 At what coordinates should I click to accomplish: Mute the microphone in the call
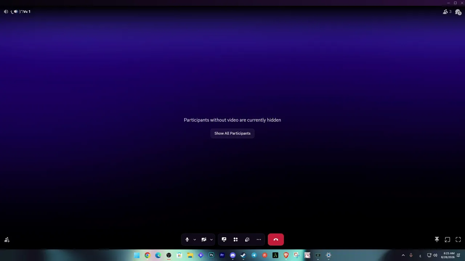(187, 240)
